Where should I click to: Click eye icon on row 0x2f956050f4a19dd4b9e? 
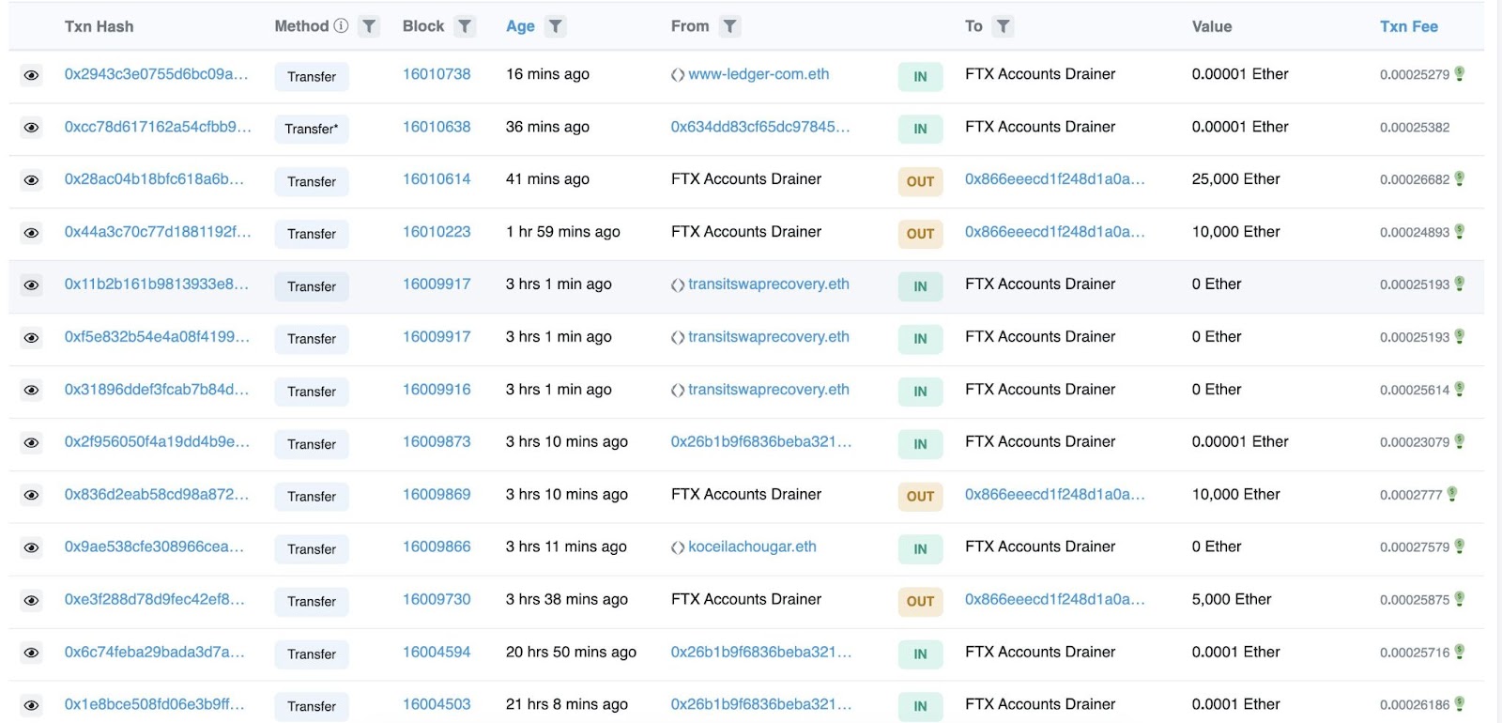(31, 443)
